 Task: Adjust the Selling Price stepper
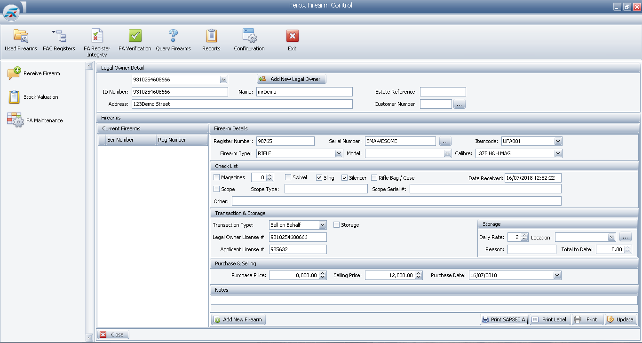419,275
